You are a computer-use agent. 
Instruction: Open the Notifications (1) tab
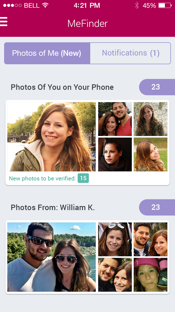click(130, 53)
